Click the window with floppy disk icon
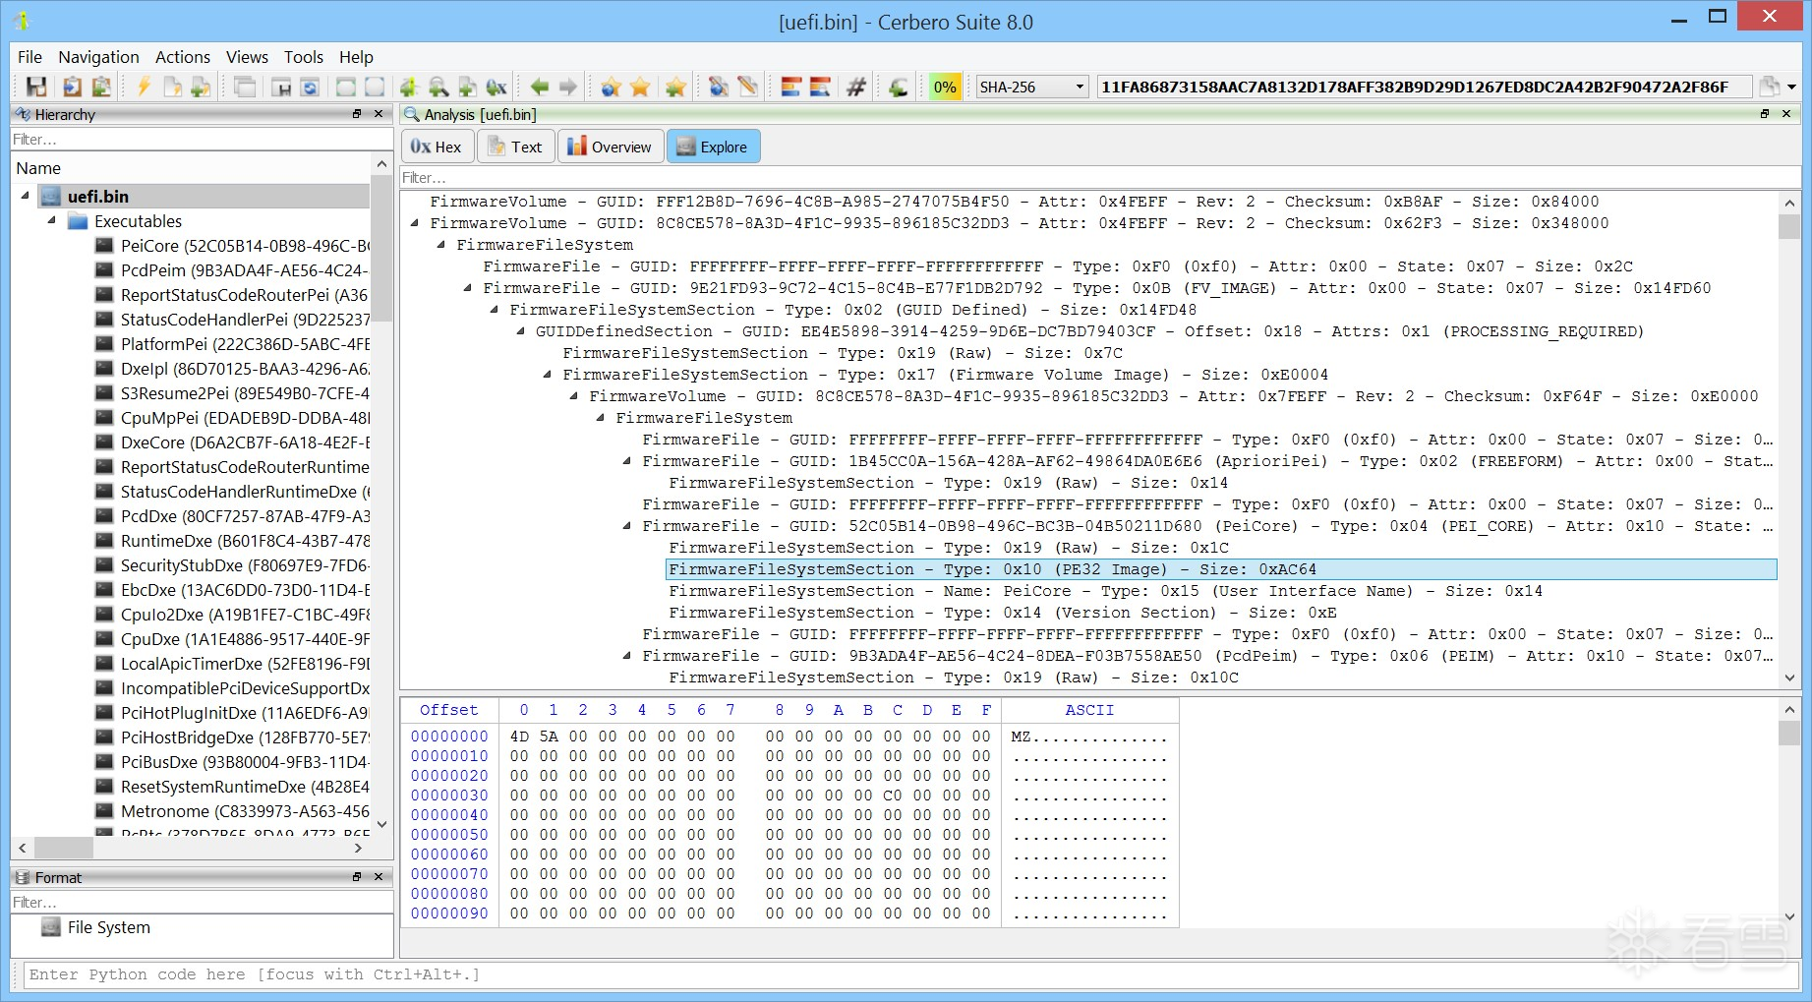 [x=281, y=87]
